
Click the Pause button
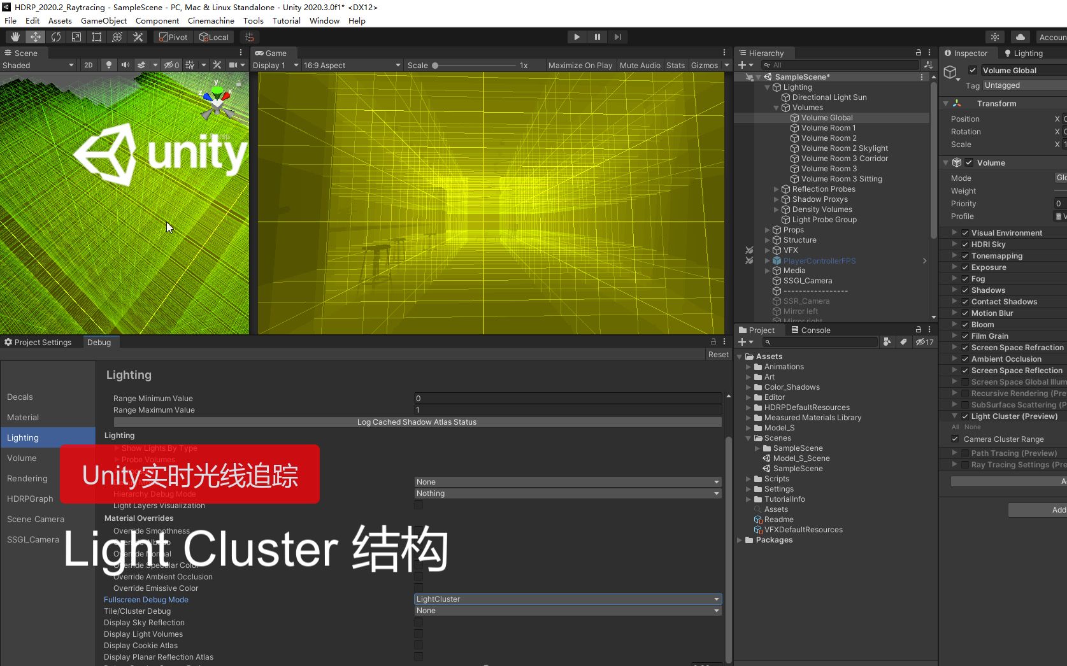pyautogui.click(x=597, y=37)
